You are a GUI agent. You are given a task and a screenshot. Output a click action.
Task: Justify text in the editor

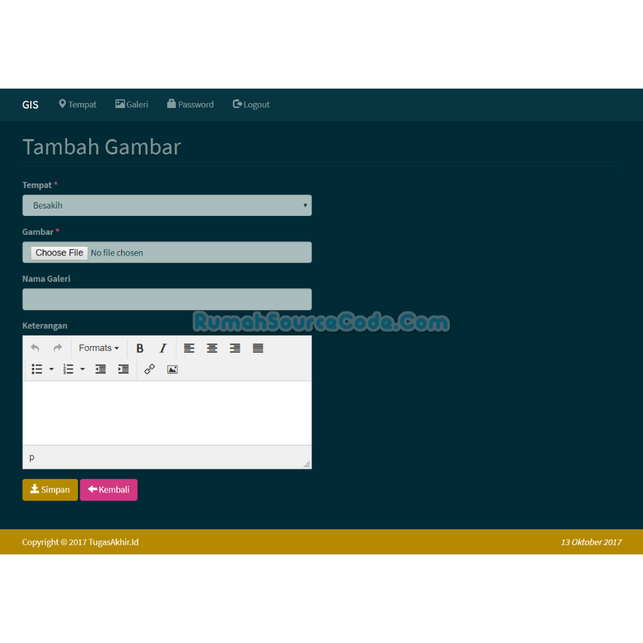coord(258,348)
